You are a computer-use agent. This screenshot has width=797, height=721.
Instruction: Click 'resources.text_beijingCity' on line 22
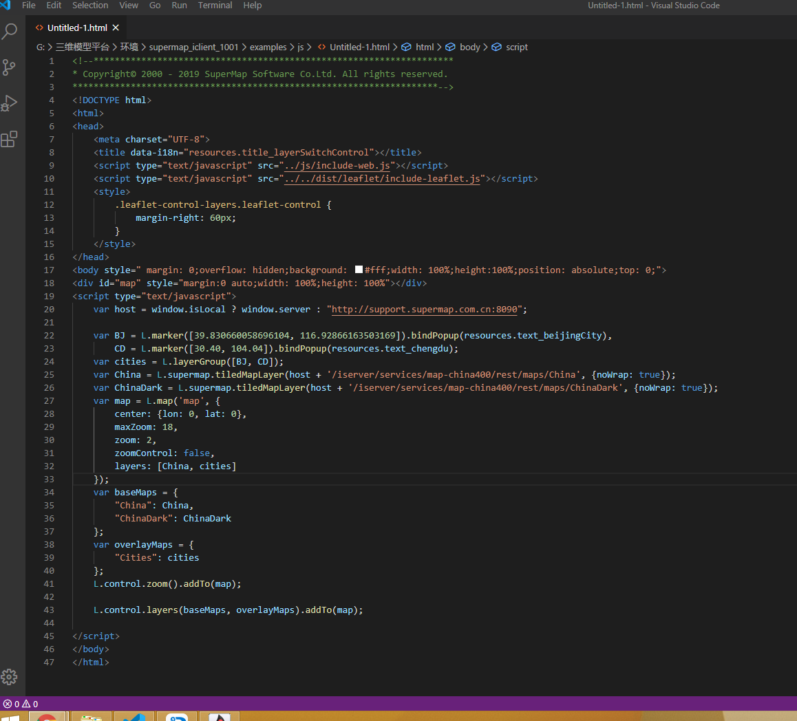[x=532, y=336]
